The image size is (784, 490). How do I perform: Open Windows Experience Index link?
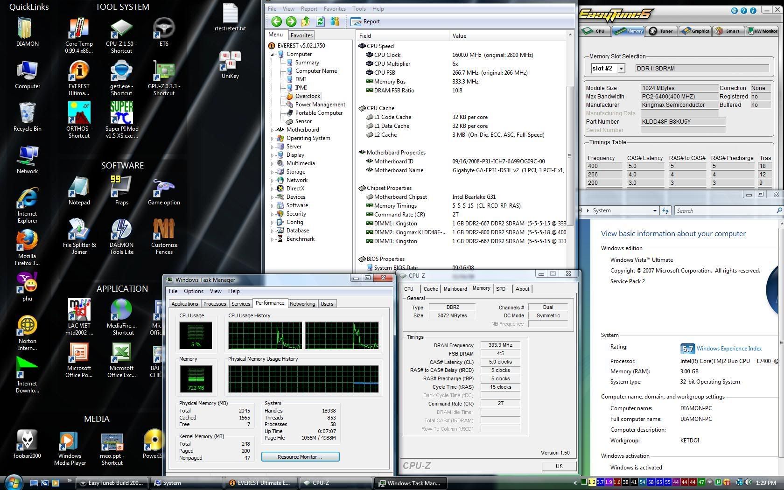point(729,349)
